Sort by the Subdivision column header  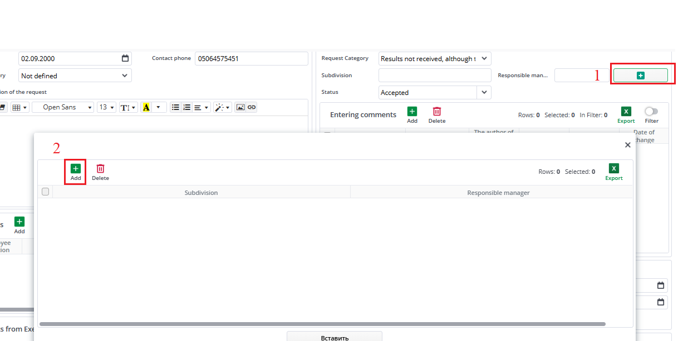pyautogui.click(x=202, y=192)
